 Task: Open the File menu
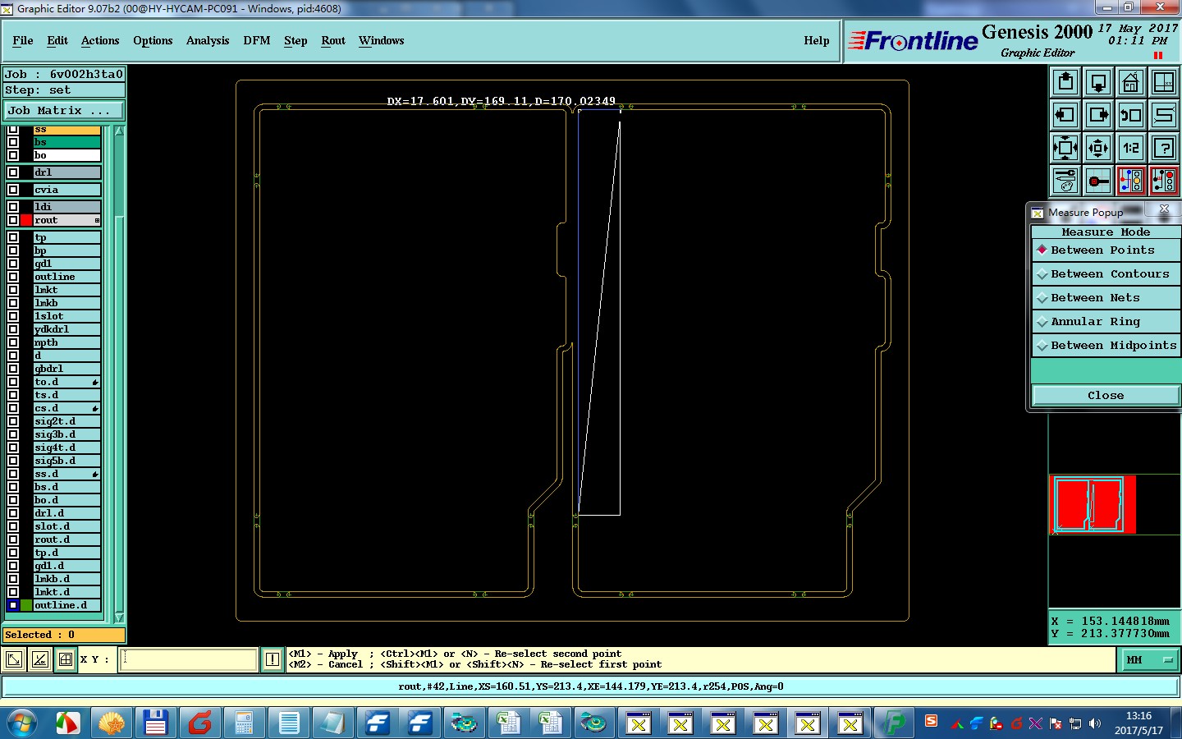[23, 40]
